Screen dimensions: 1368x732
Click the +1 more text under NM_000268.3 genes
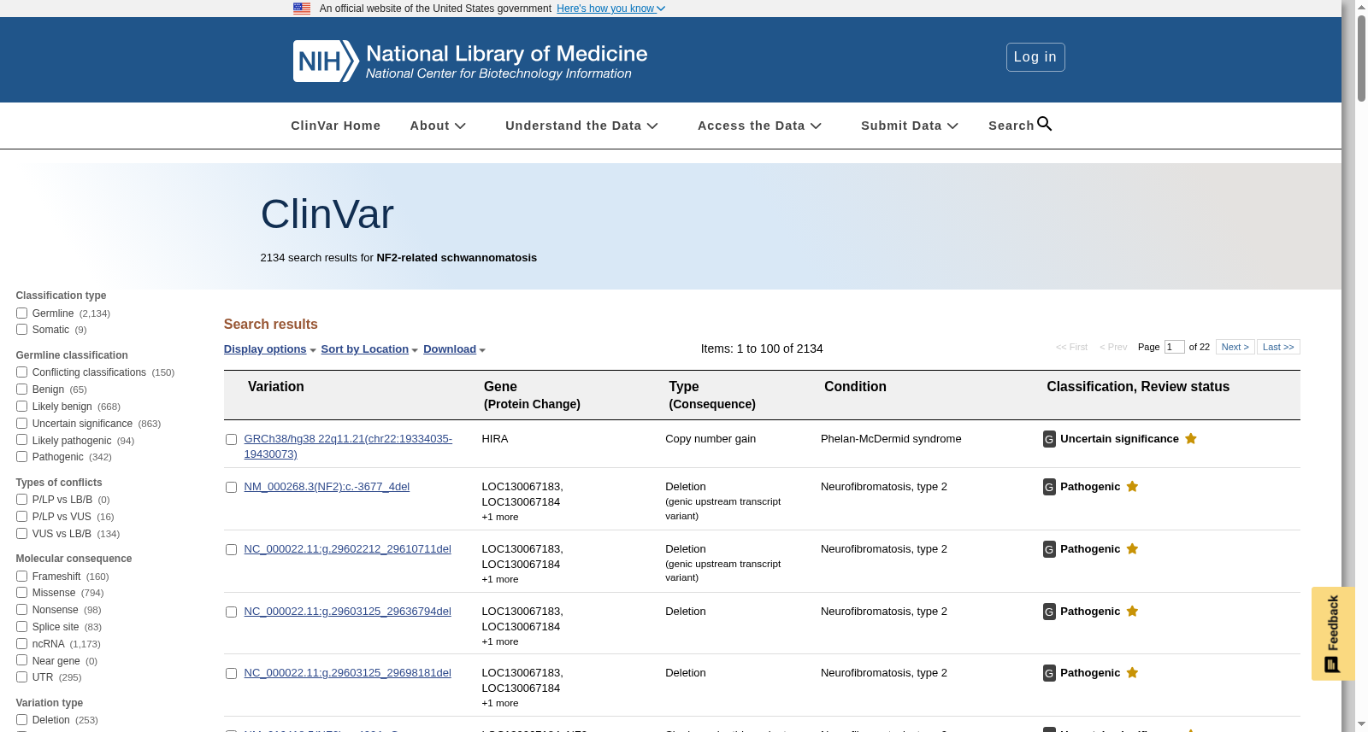pos(500,517)
